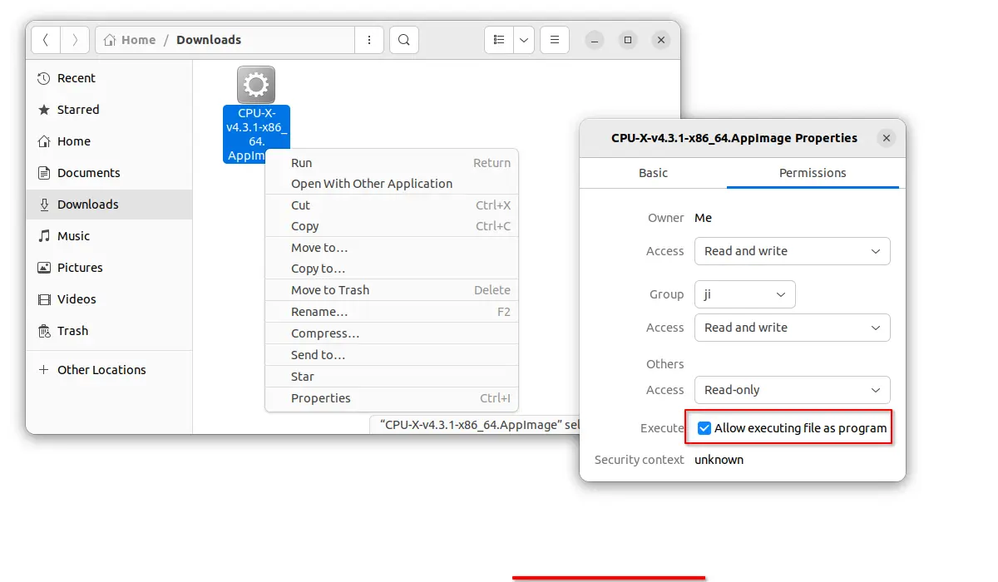Click the Owner name Me

pos(704,218)
